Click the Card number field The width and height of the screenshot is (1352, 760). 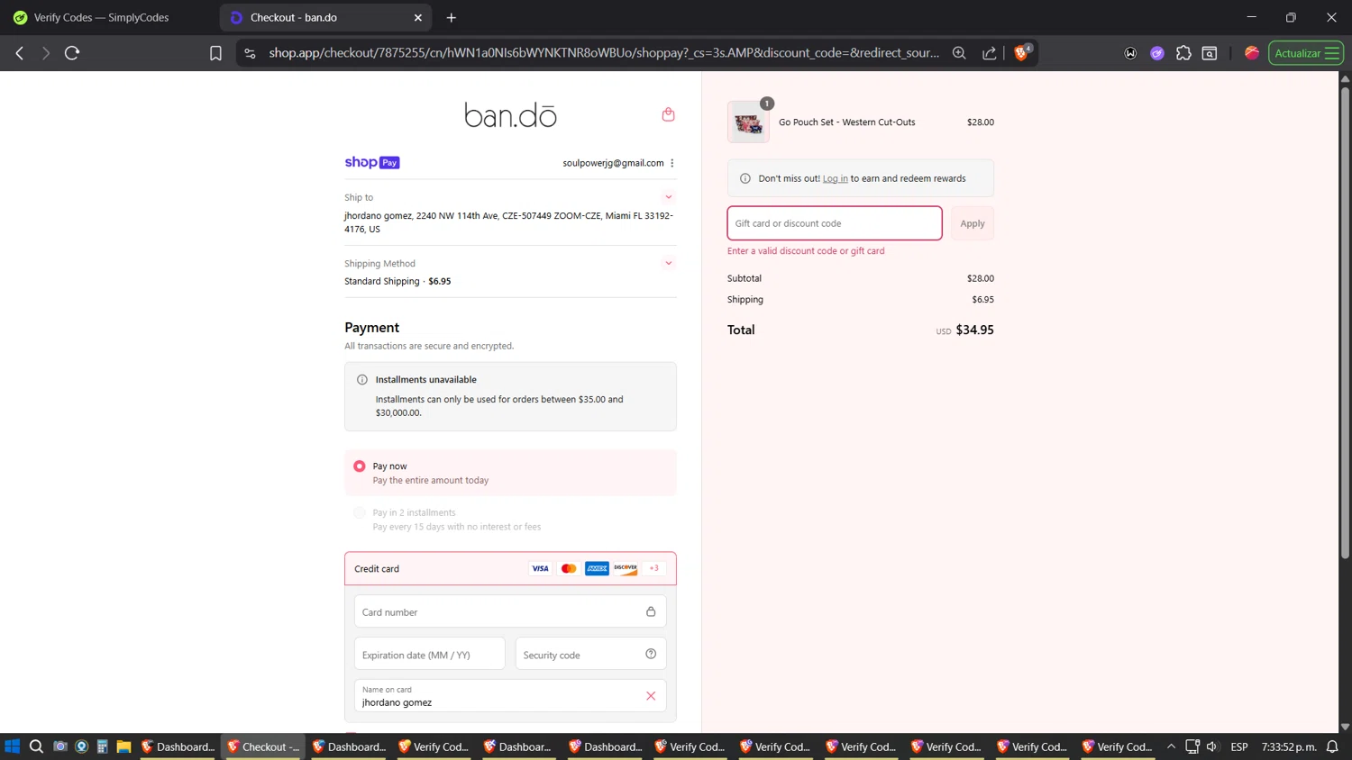point(510,611)
